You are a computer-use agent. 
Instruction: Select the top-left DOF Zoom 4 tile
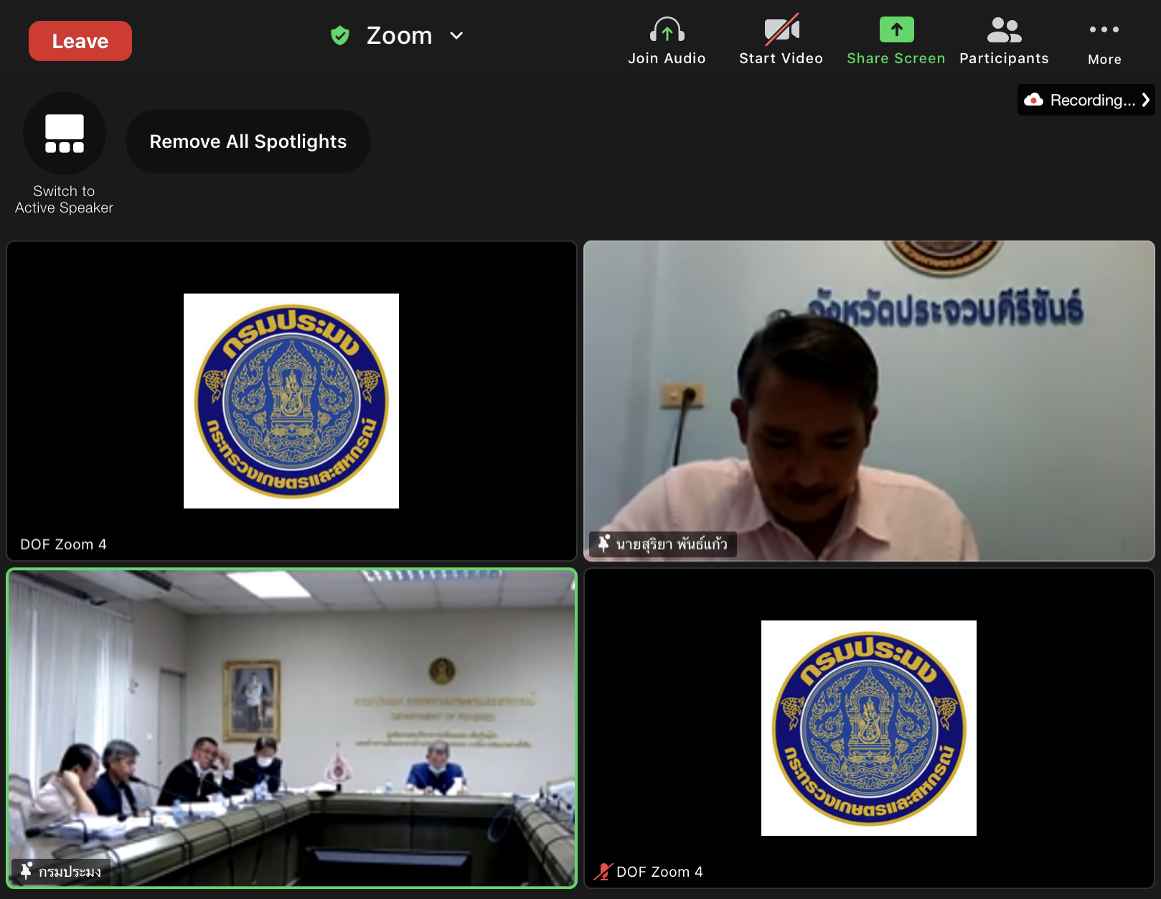pos(292,401)
